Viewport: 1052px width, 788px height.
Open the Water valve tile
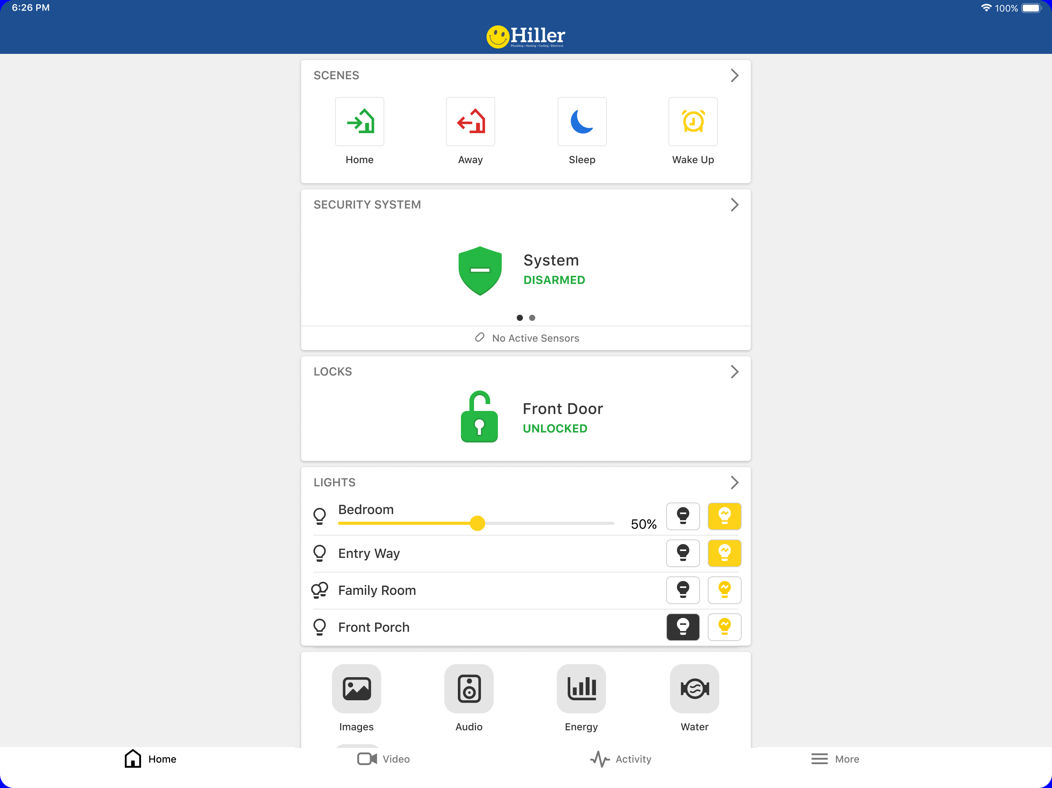694,688
